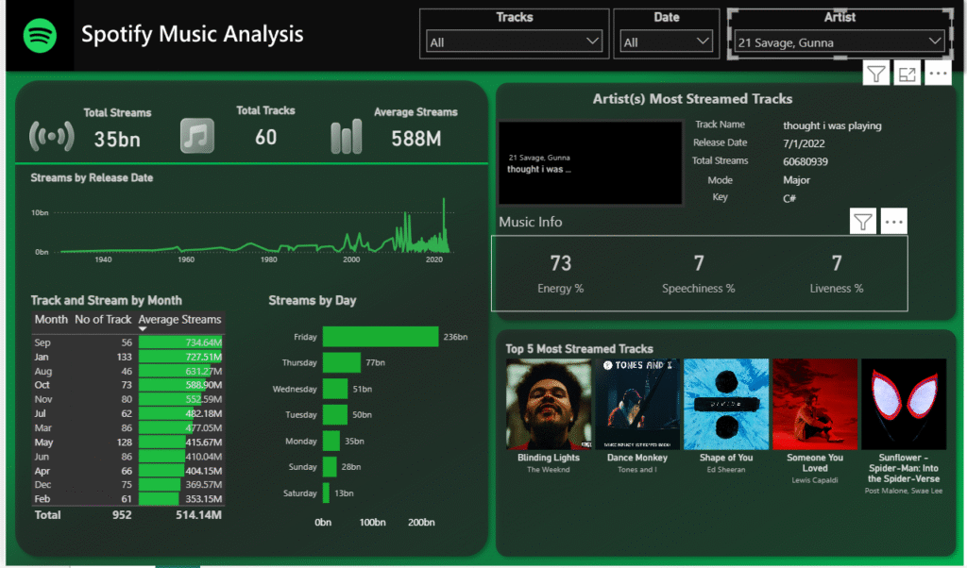Viewport: 967px width, 568px height.
Task: Click the 7 Speechiness % card
Action: pyautogui.click(x=699, y=274)
